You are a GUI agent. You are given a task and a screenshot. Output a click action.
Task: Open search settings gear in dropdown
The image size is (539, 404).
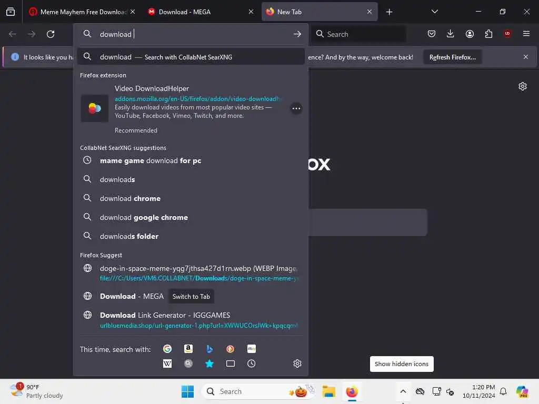point(297,363)
